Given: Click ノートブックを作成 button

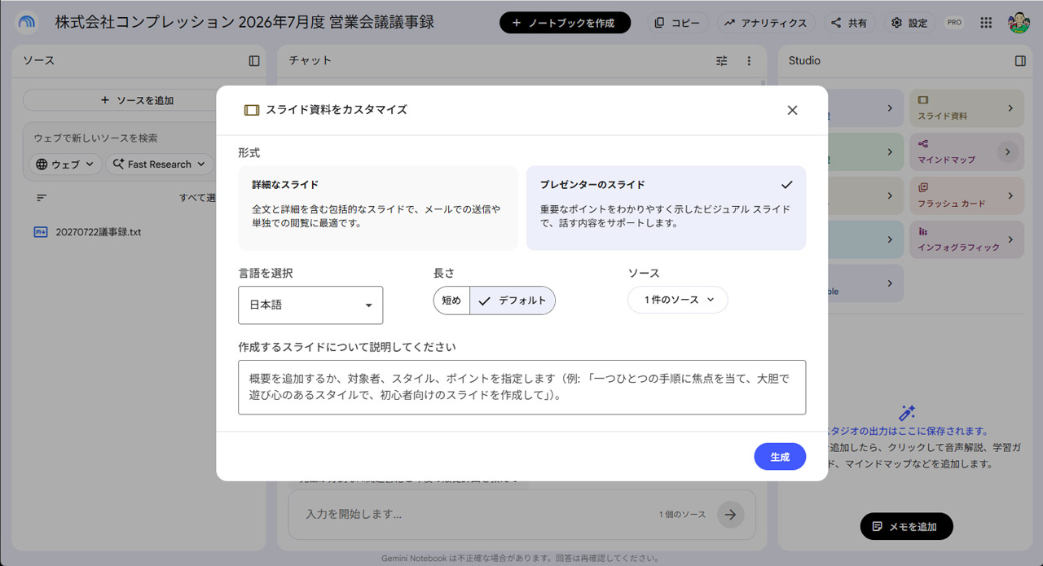Looking at the screenshot, I should click(565, 23).
